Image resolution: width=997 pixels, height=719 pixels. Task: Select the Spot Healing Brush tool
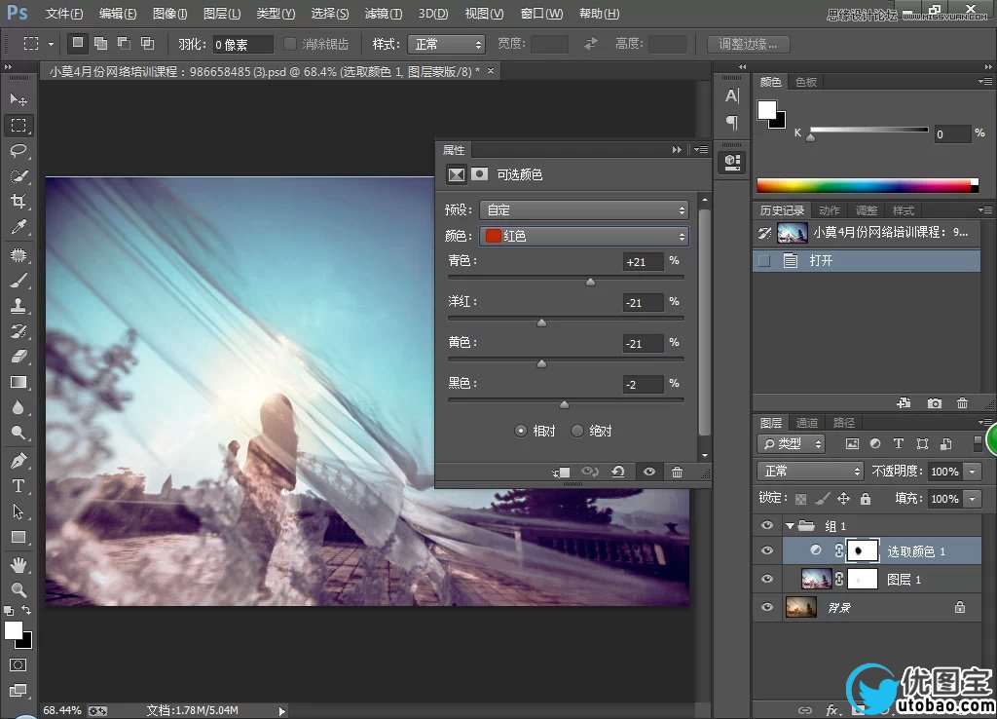coord(18,255)
